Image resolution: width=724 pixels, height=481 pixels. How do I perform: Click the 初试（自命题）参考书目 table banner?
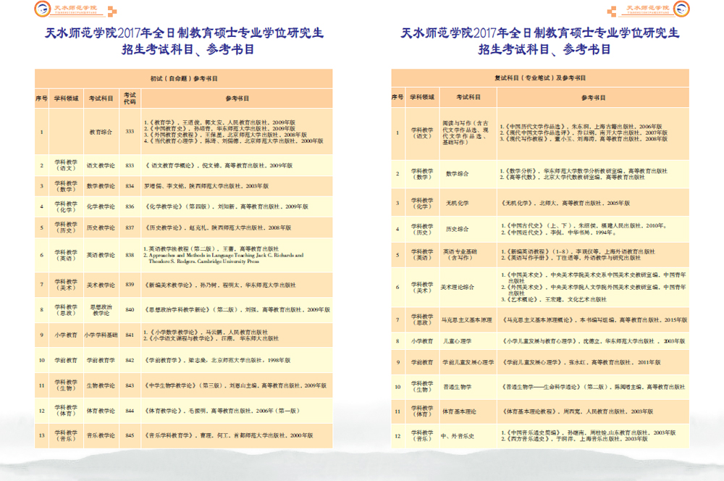[x=184, y=78]
